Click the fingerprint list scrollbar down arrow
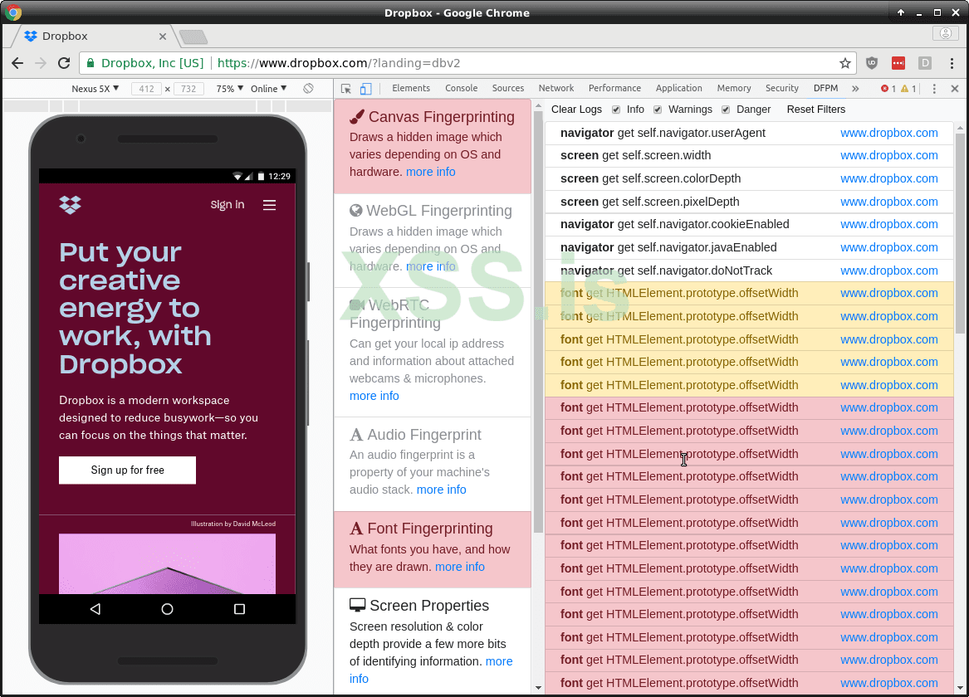The width and height of the screenshot is (969, 697). 538,687
